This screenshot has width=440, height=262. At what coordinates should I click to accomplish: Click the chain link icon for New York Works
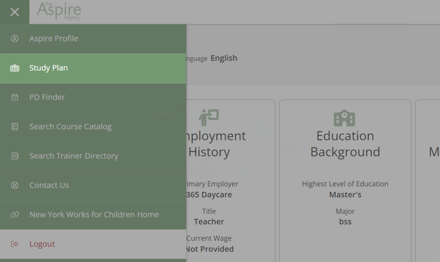tap(15, 215)
